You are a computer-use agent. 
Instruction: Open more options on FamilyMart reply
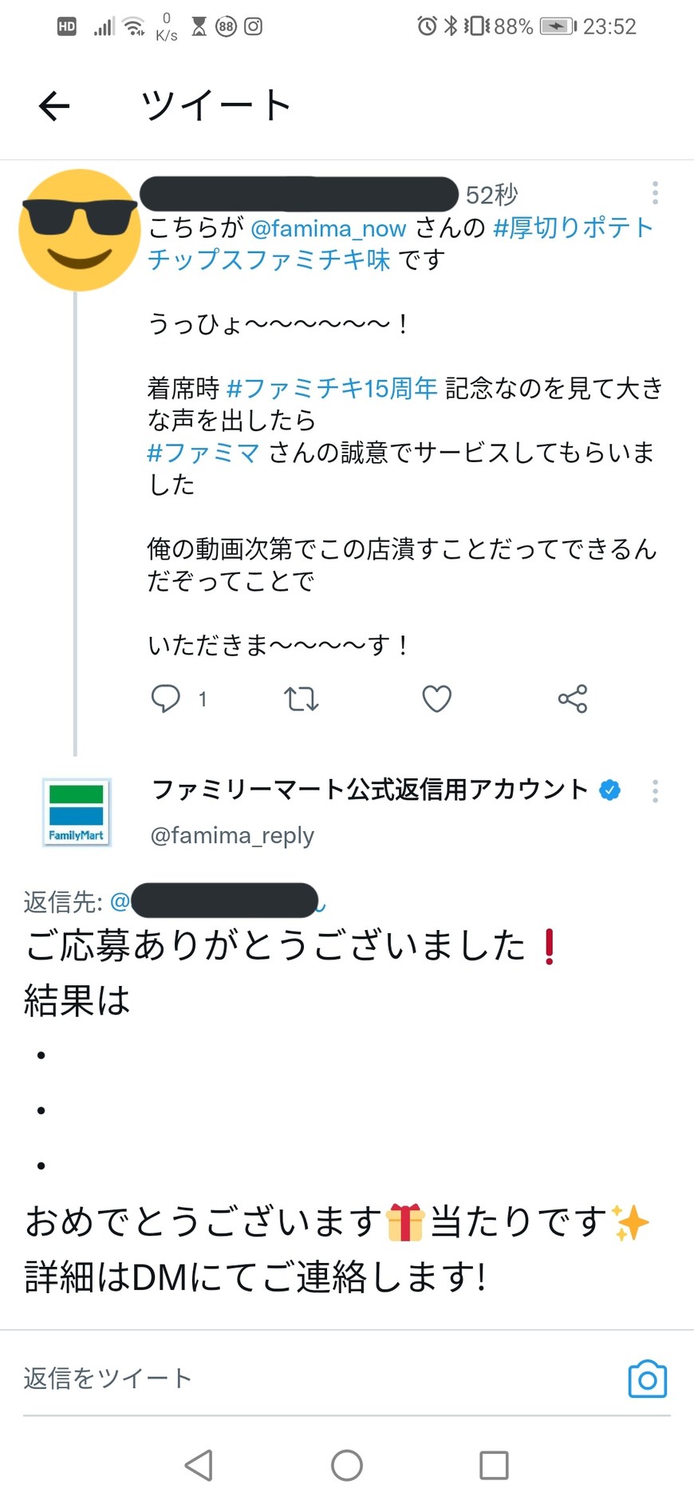click(x=655, y=791)
